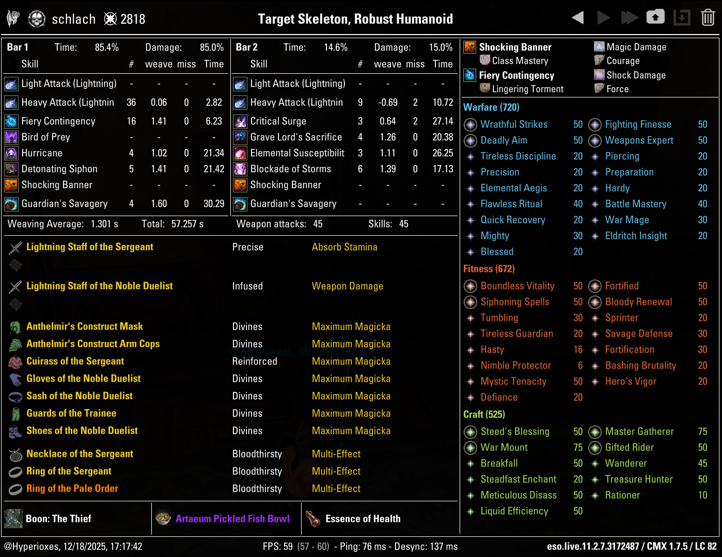
Task: Switch to the Bar 1 panel
Action: click(x=18, y=47)
